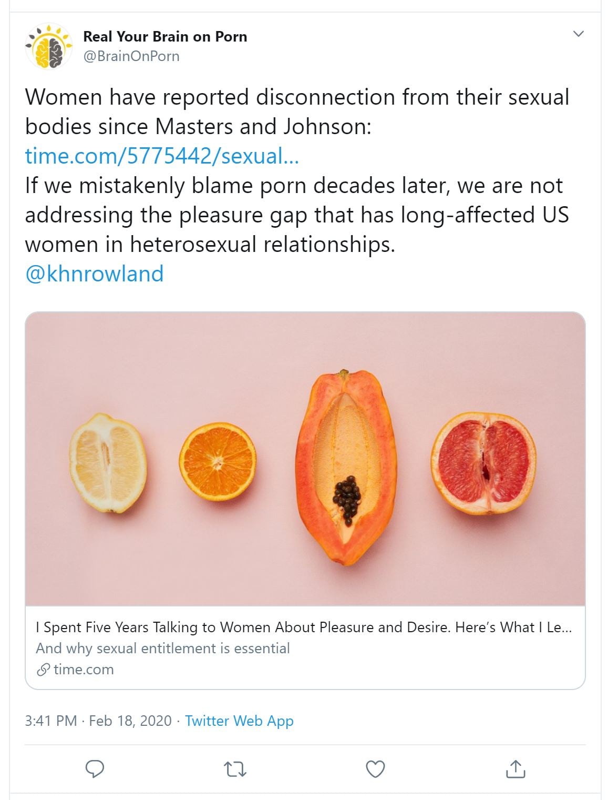608x800 pixels.
Task: Open the Real Your Brain on Porn avatar
Action: (x=48, y=46)
